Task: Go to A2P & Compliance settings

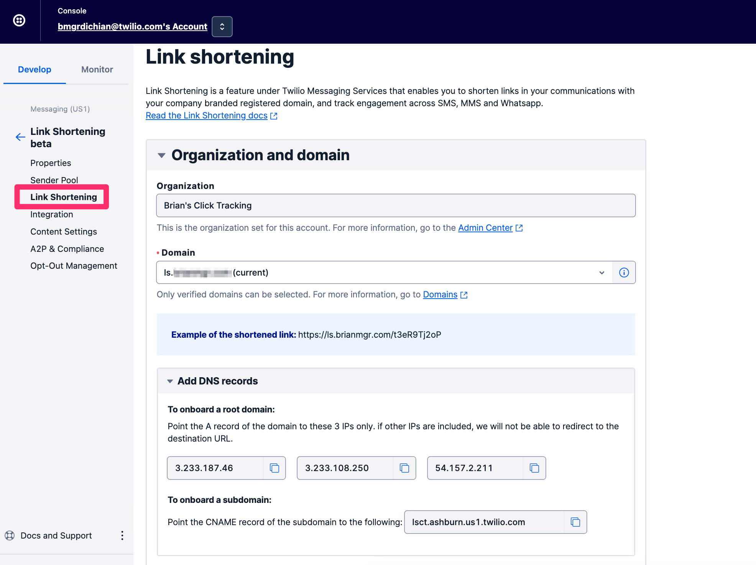Action: click(67, 249)
